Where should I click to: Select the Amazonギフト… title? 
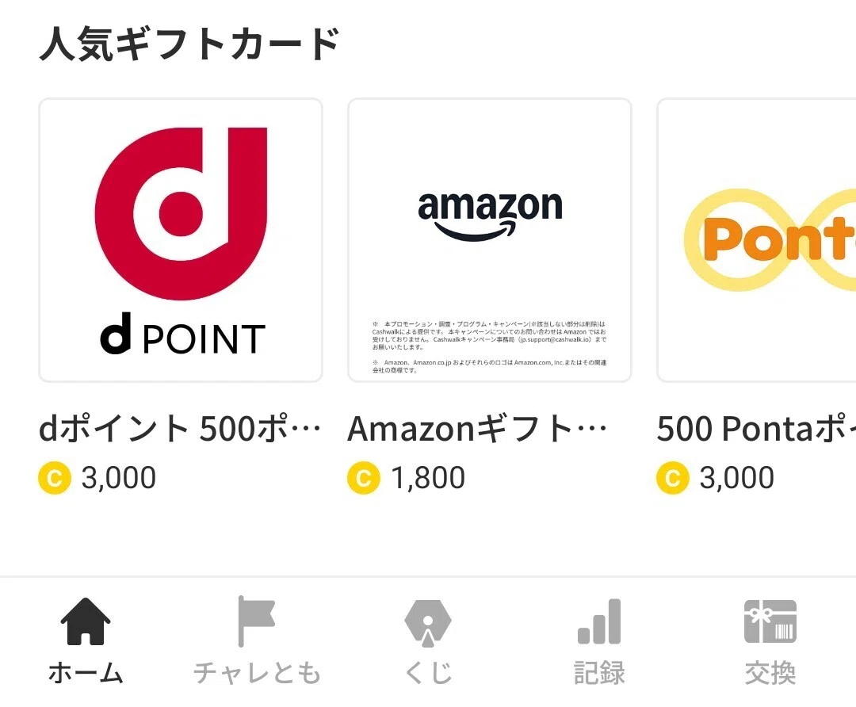477,429
